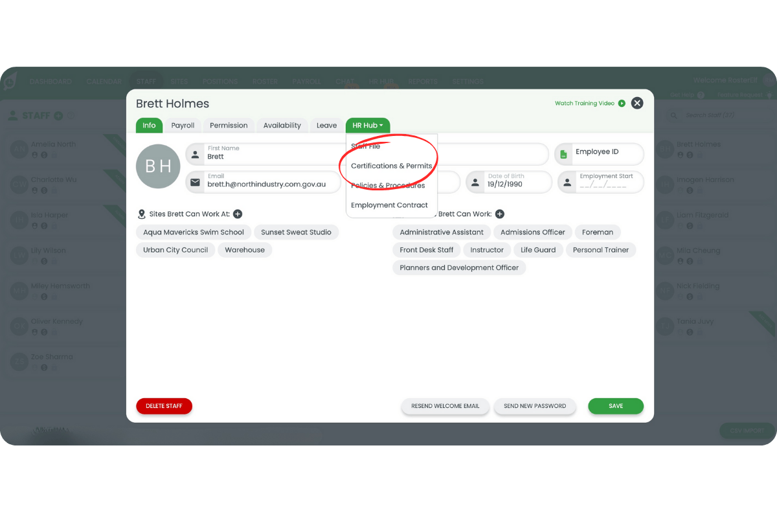Open the Leave tab
The image size is (777, 518).
pyautogui.click(x=326, y=125)
